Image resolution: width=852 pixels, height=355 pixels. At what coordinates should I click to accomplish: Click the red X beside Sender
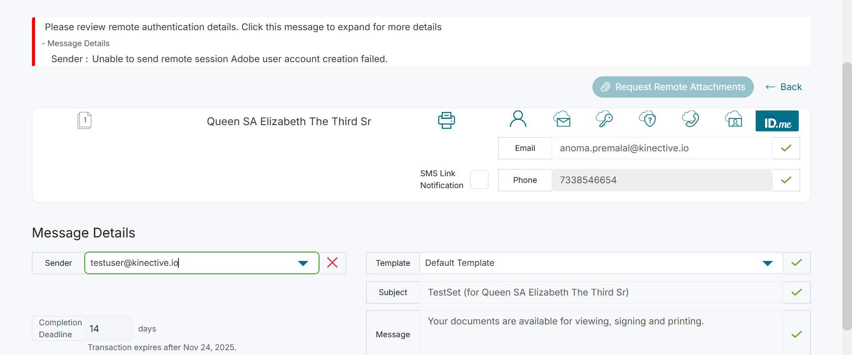(332, 263)
